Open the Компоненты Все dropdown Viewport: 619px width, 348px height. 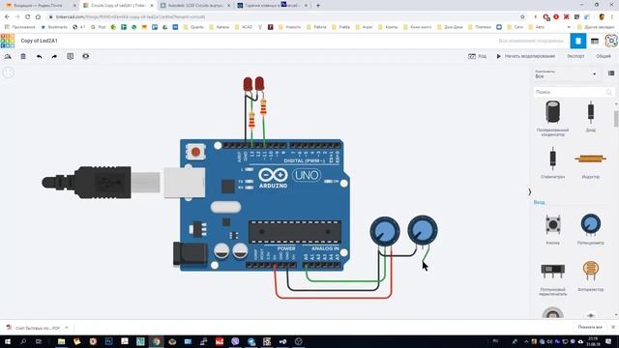[565, 73]
